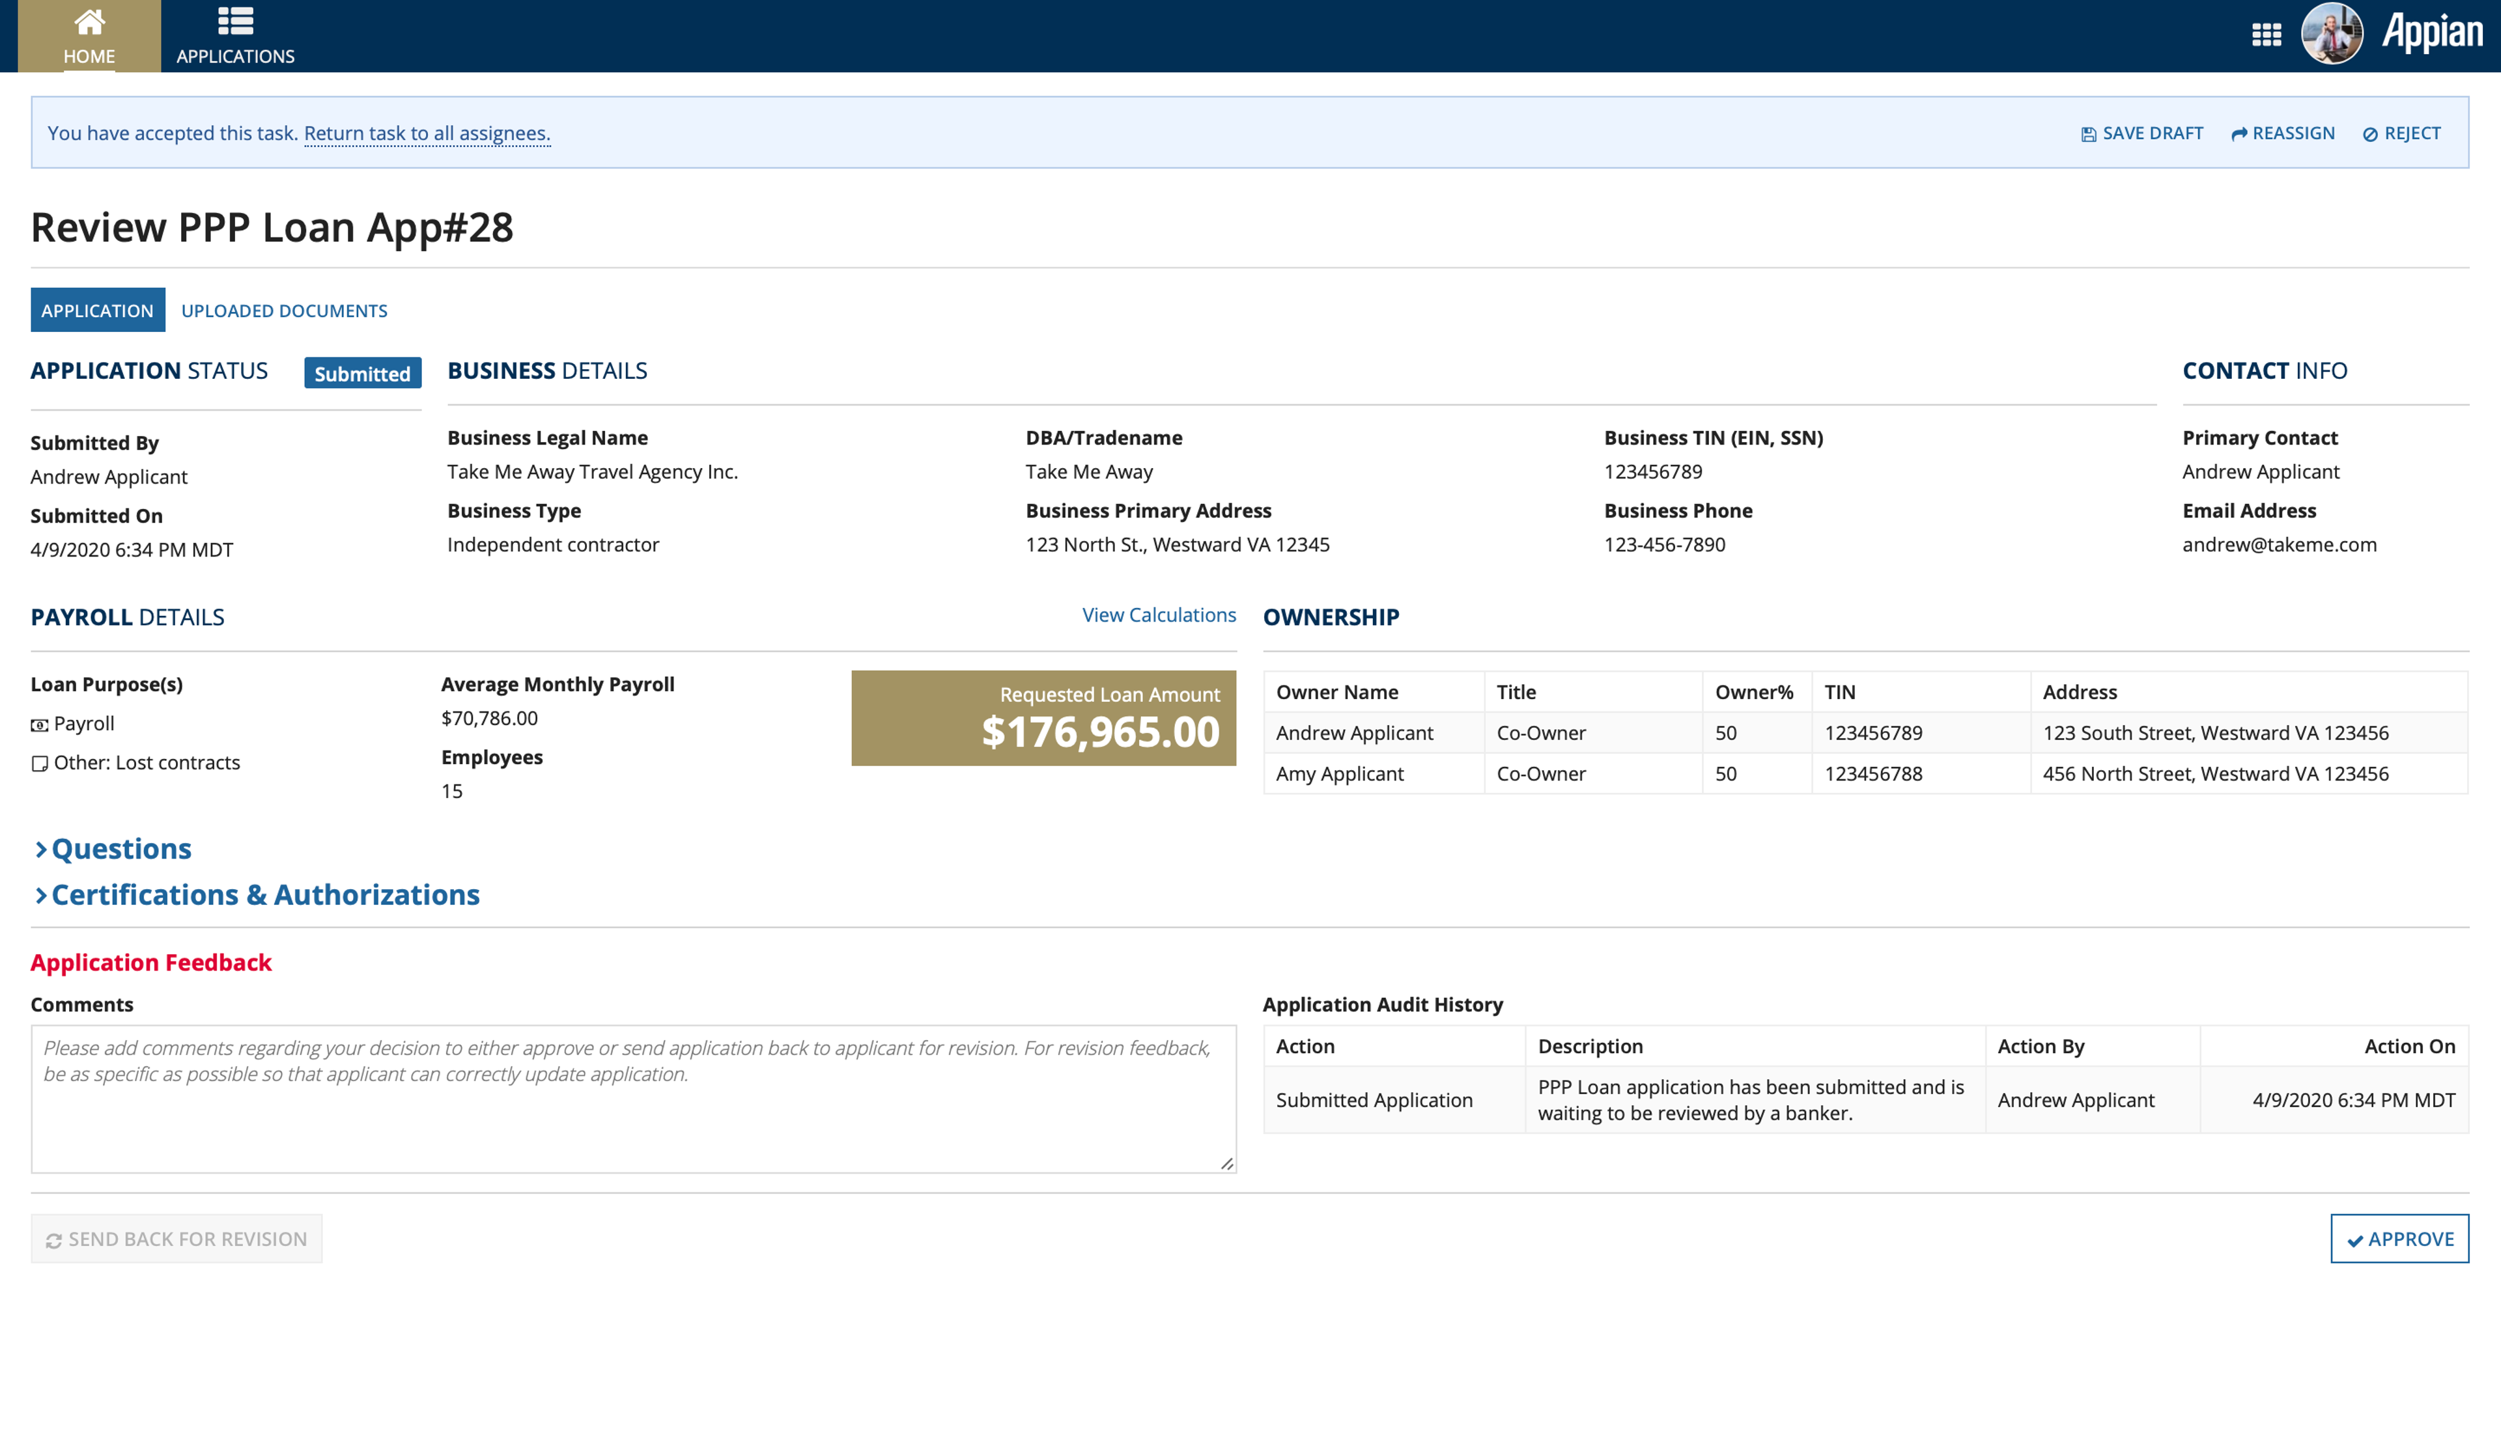Image resolution: width=2501 pixels, height=1447 pixels.
Task: Click Send Back For Revision button
Action: pyautogui.click(x=177, y=1239)
